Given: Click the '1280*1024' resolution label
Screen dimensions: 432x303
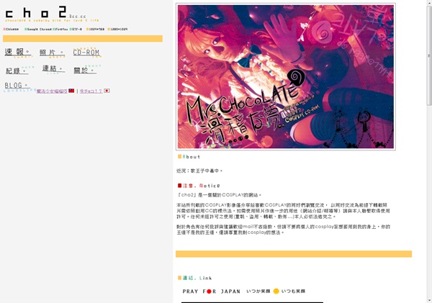Looking at the screenshot, I should coord(117,29).
